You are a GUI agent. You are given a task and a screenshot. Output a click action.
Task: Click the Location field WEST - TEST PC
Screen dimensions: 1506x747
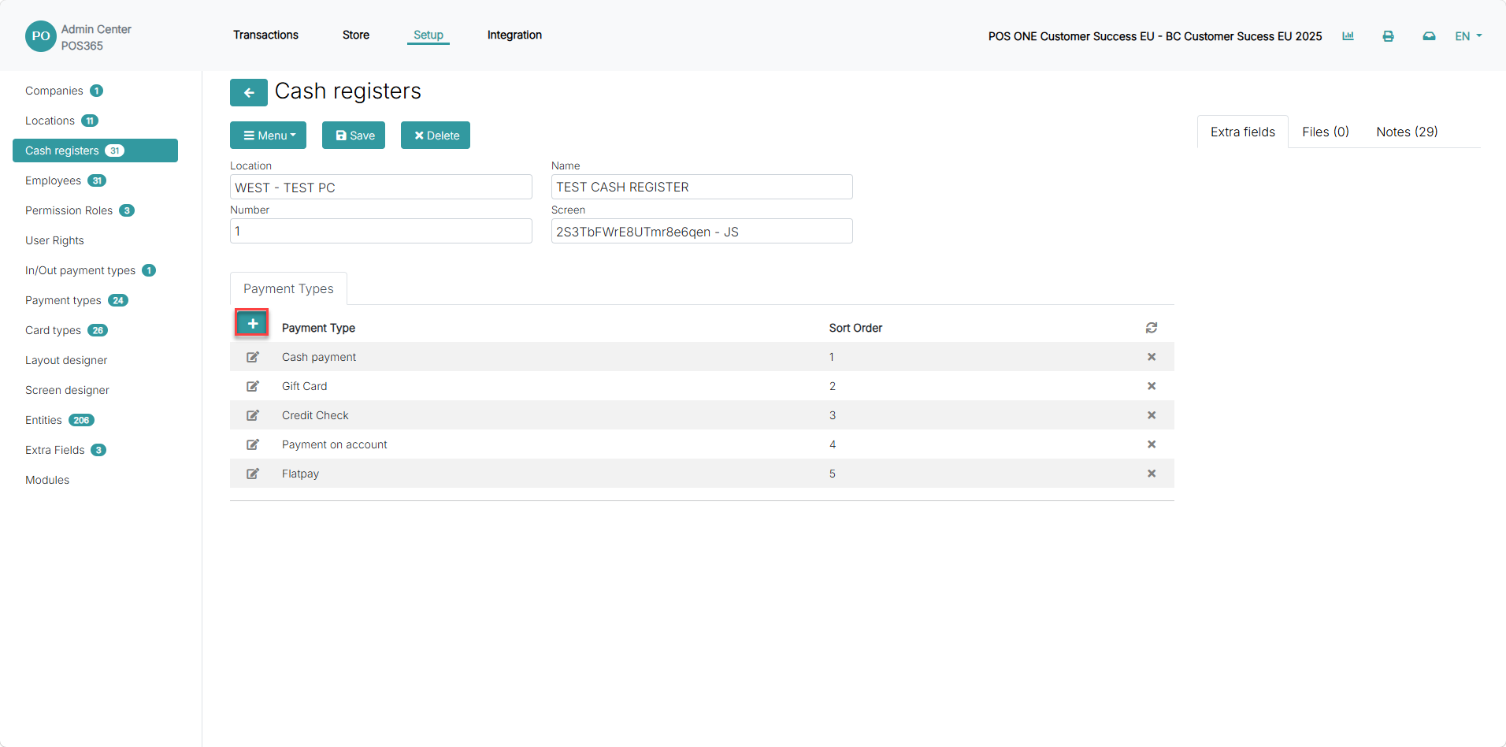click(381, 187)
